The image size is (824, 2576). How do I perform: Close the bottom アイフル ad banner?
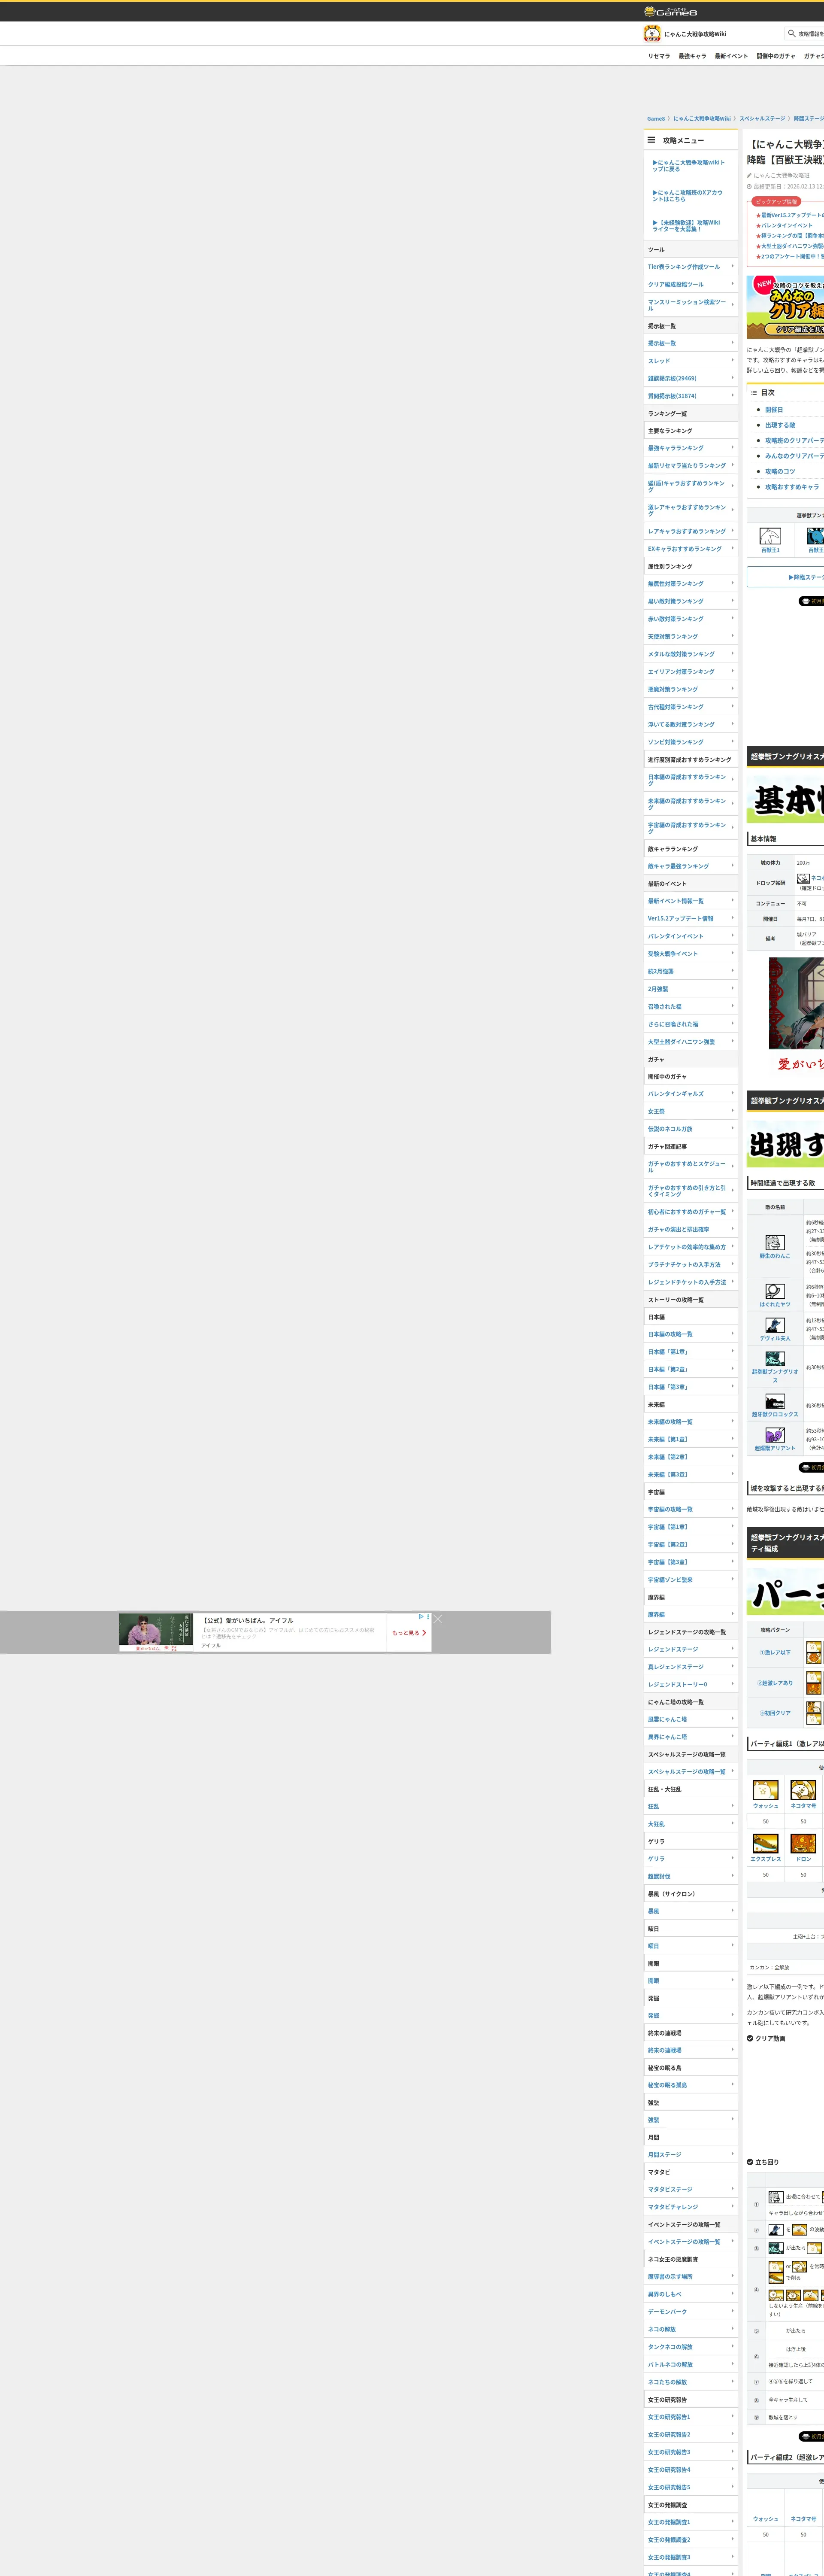pyautogui.click(x=438, y=1619)
